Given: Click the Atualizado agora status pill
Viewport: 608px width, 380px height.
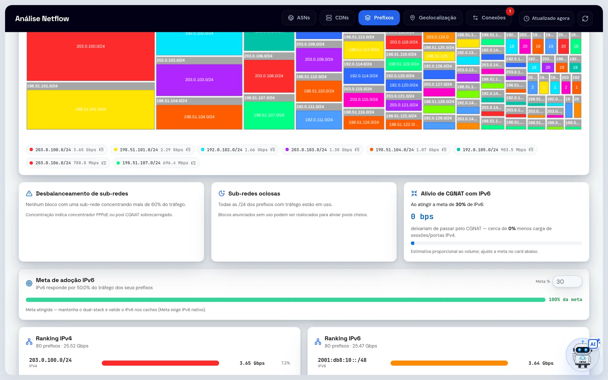Looking at the screenshot, I should [546, 18].
